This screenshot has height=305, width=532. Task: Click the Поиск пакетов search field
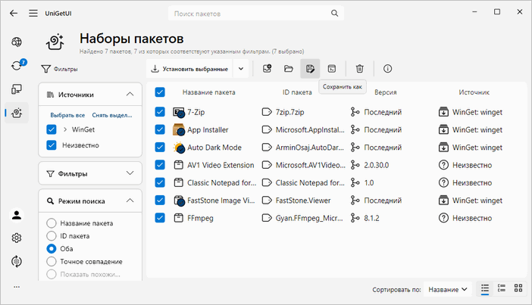click(x=256, y=14)
